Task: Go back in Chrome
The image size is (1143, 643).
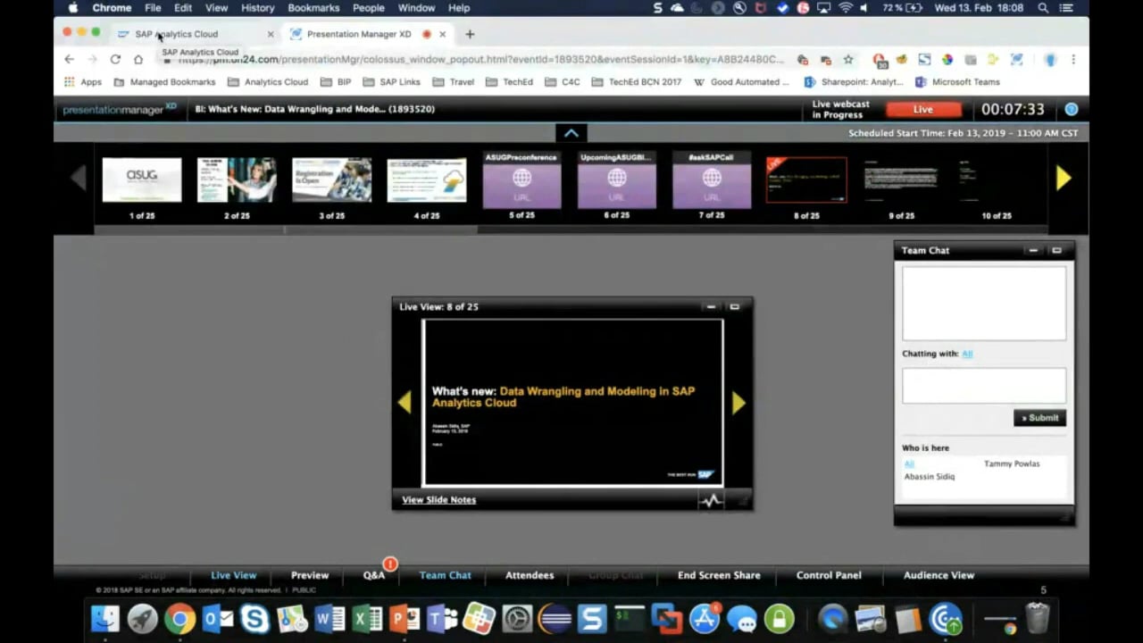Action: point(69,59)
